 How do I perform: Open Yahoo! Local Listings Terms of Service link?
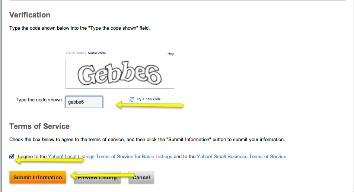(110, 157)
